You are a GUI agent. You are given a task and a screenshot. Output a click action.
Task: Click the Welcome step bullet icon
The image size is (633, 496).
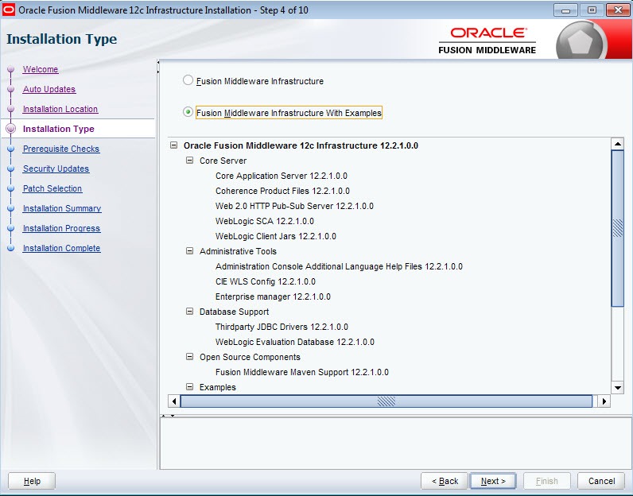(x=11, y=69)
